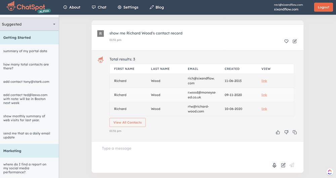
Task: Copy the response with copy icon
Action: 295,132
